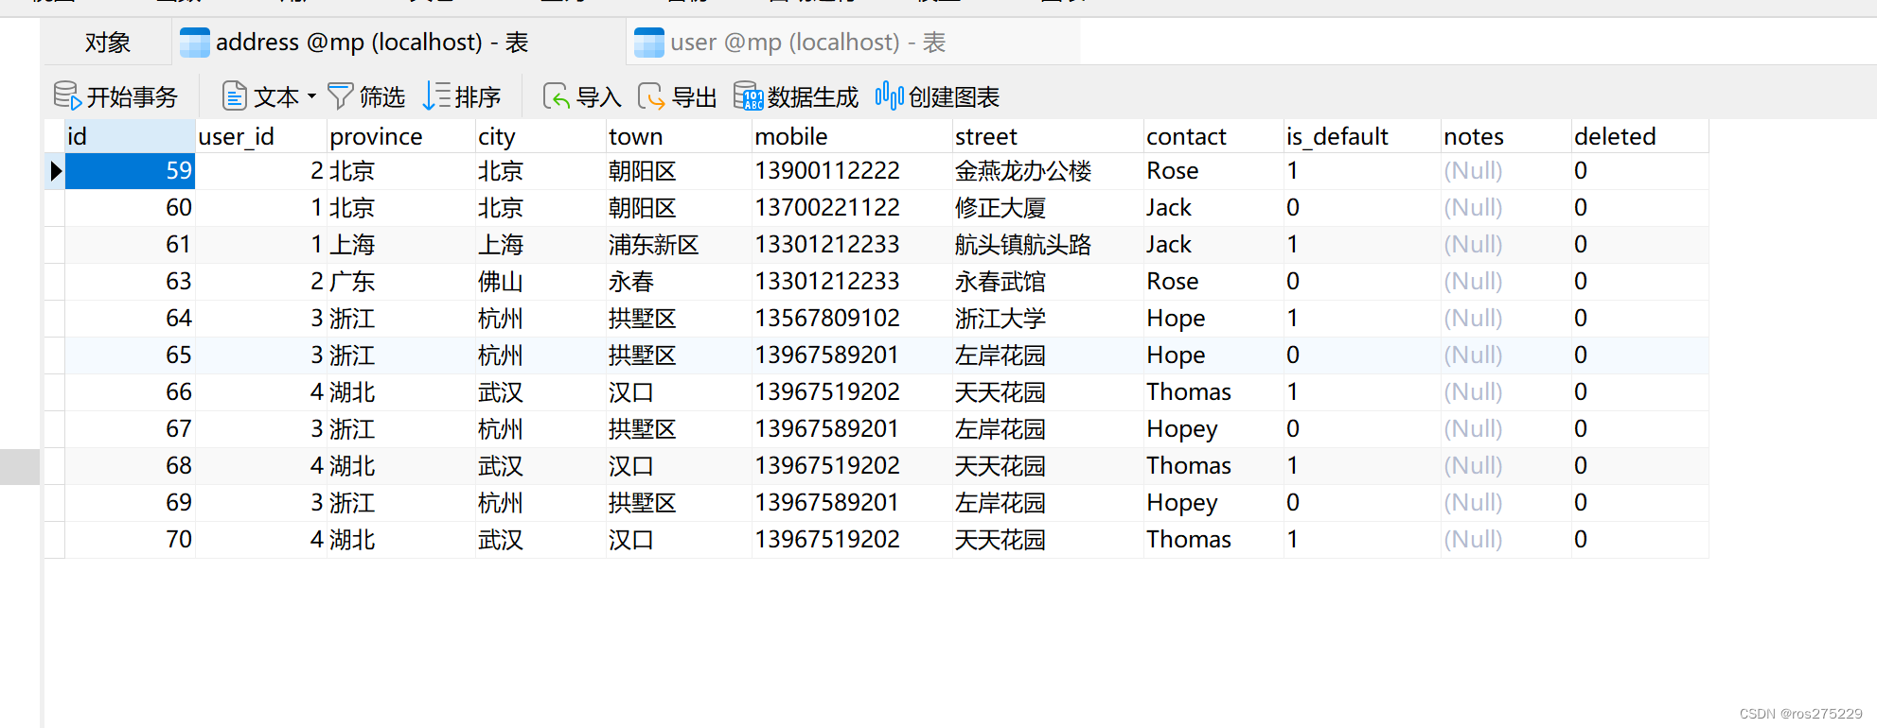Image resolution: width=1877 pixels, height=728 pixels.
Task: Click the Import (导入) icon
Action: 557,96
